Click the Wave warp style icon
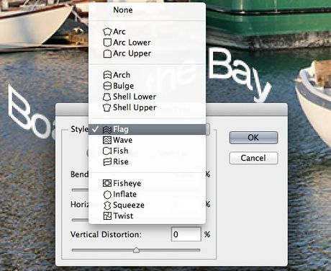331x271 pixels. [x=107, y=140]
